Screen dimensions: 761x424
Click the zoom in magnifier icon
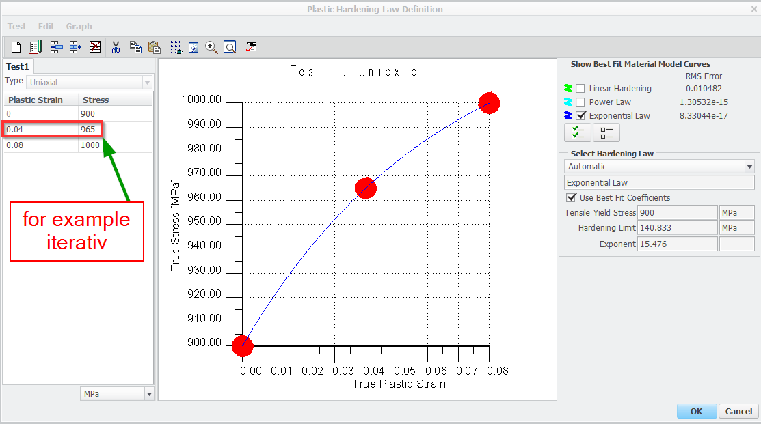(212, 47)
